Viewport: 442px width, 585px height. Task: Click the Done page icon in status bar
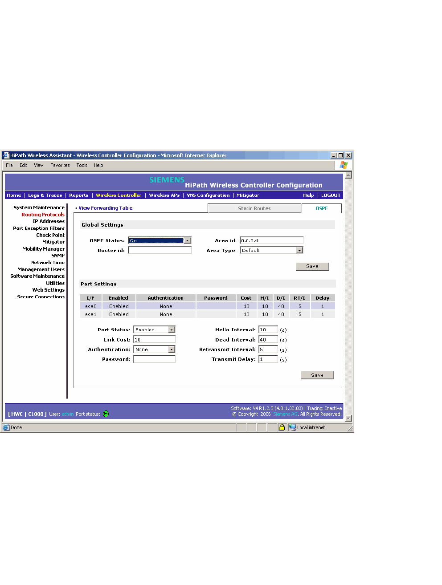point(6,427)
